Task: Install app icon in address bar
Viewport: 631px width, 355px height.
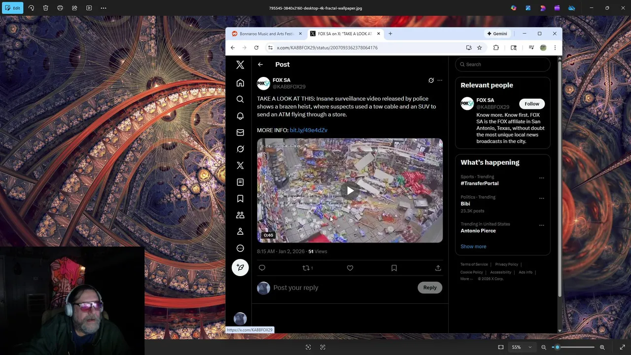Action: click(469, 48)
